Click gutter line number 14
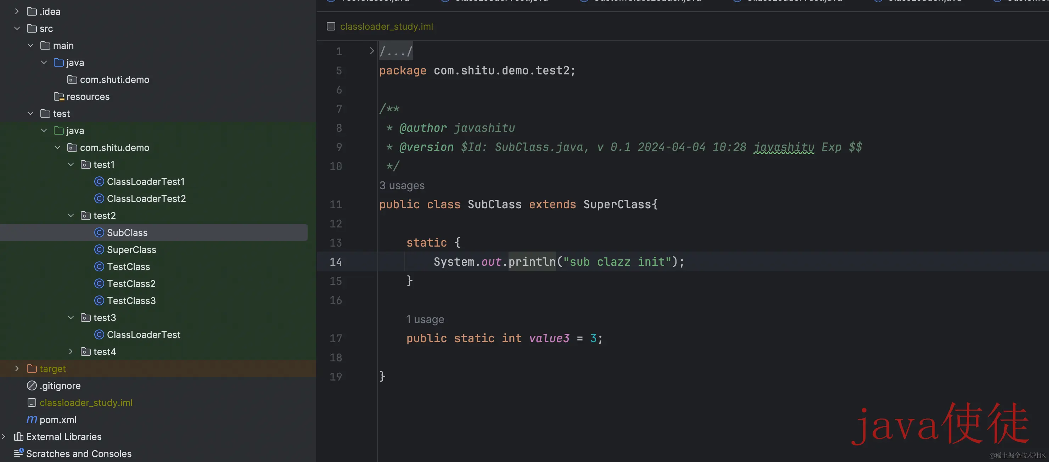Screen dimensions: 1049x462 (x=336, y=262)
